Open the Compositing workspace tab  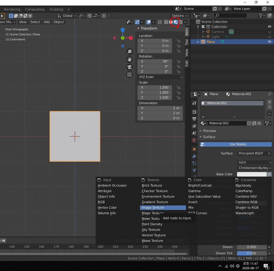click(35, 10)
